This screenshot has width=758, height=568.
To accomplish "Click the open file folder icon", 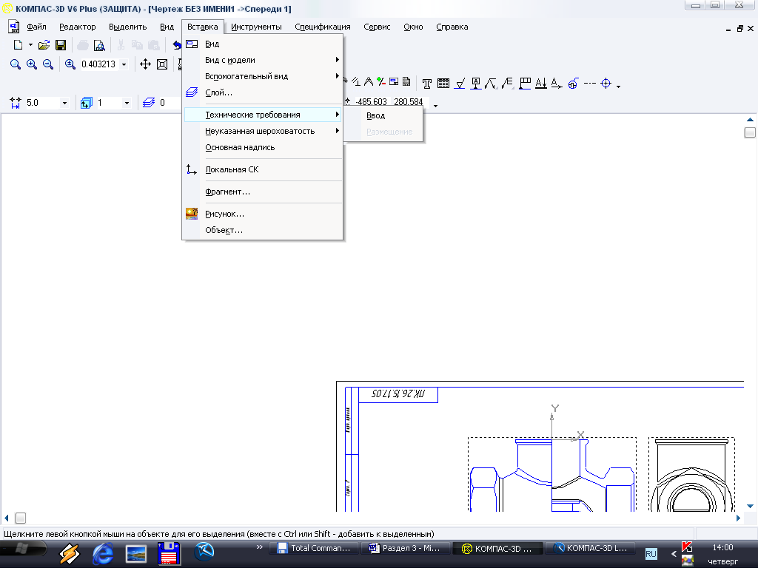I will pyautogui.click(x=44, y=45).
